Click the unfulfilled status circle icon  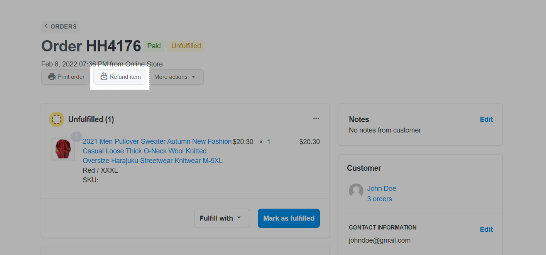(x=57, y=119)
